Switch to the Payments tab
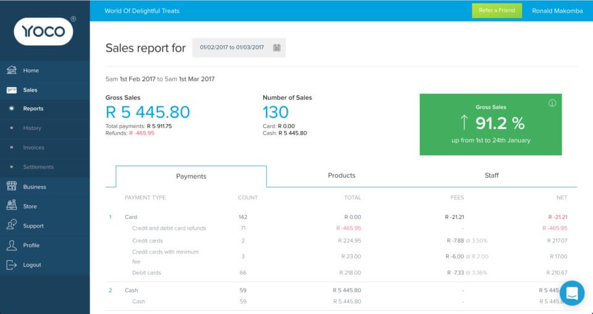This screenshot has width=593, height=314. point(191,176)
